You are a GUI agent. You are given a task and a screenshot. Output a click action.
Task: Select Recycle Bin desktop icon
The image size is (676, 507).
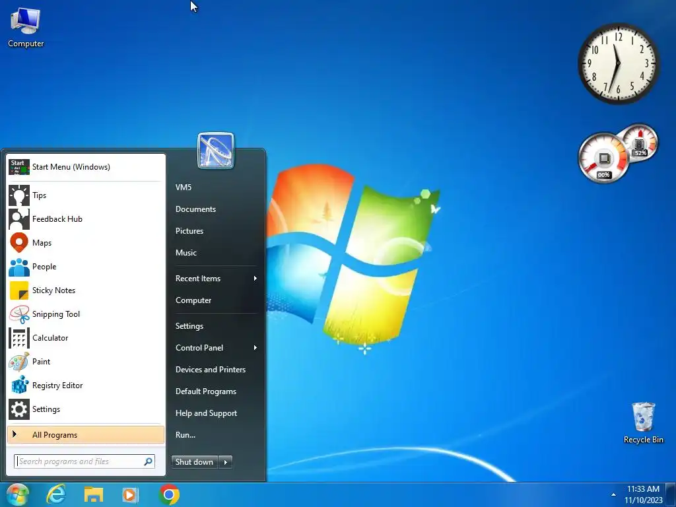click(x=643, y=423)
